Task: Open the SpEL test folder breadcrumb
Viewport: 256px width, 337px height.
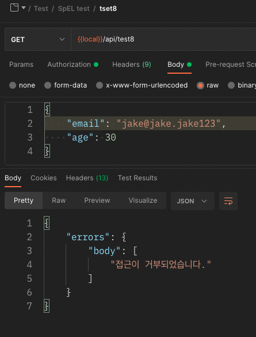Action: click(x=74, y=9)
